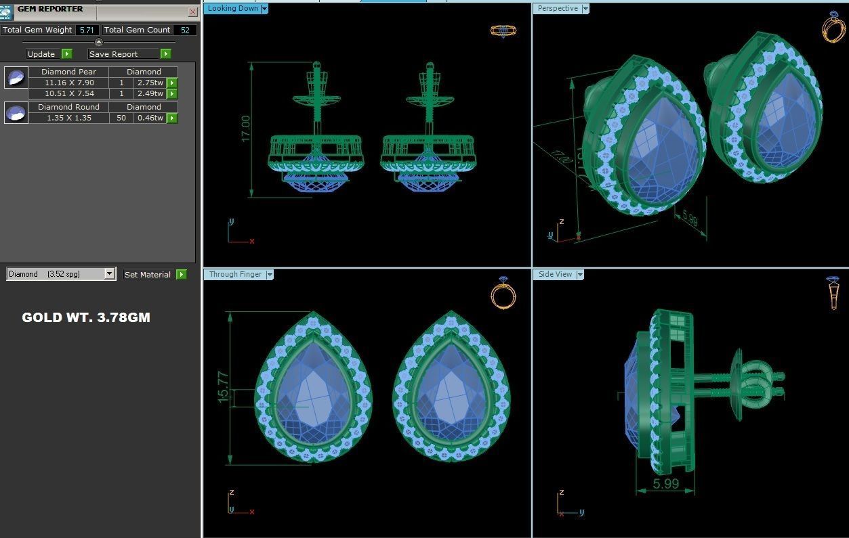
Task: Click the ring icon in Through Finger viewport
Action: pyautogui.click(x=503, y=293)
